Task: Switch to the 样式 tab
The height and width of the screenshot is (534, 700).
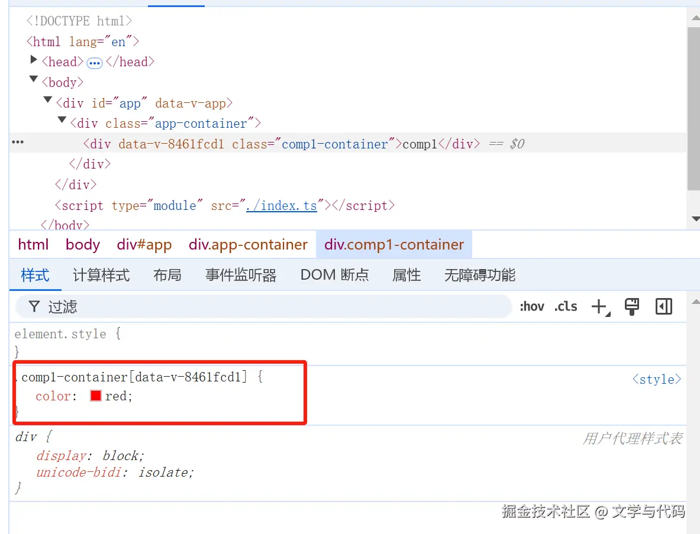Action: (x=36, y=275)
